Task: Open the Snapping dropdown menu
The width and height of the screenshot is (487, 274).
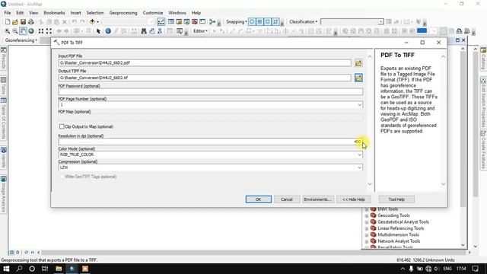Action: coord(237,22)
